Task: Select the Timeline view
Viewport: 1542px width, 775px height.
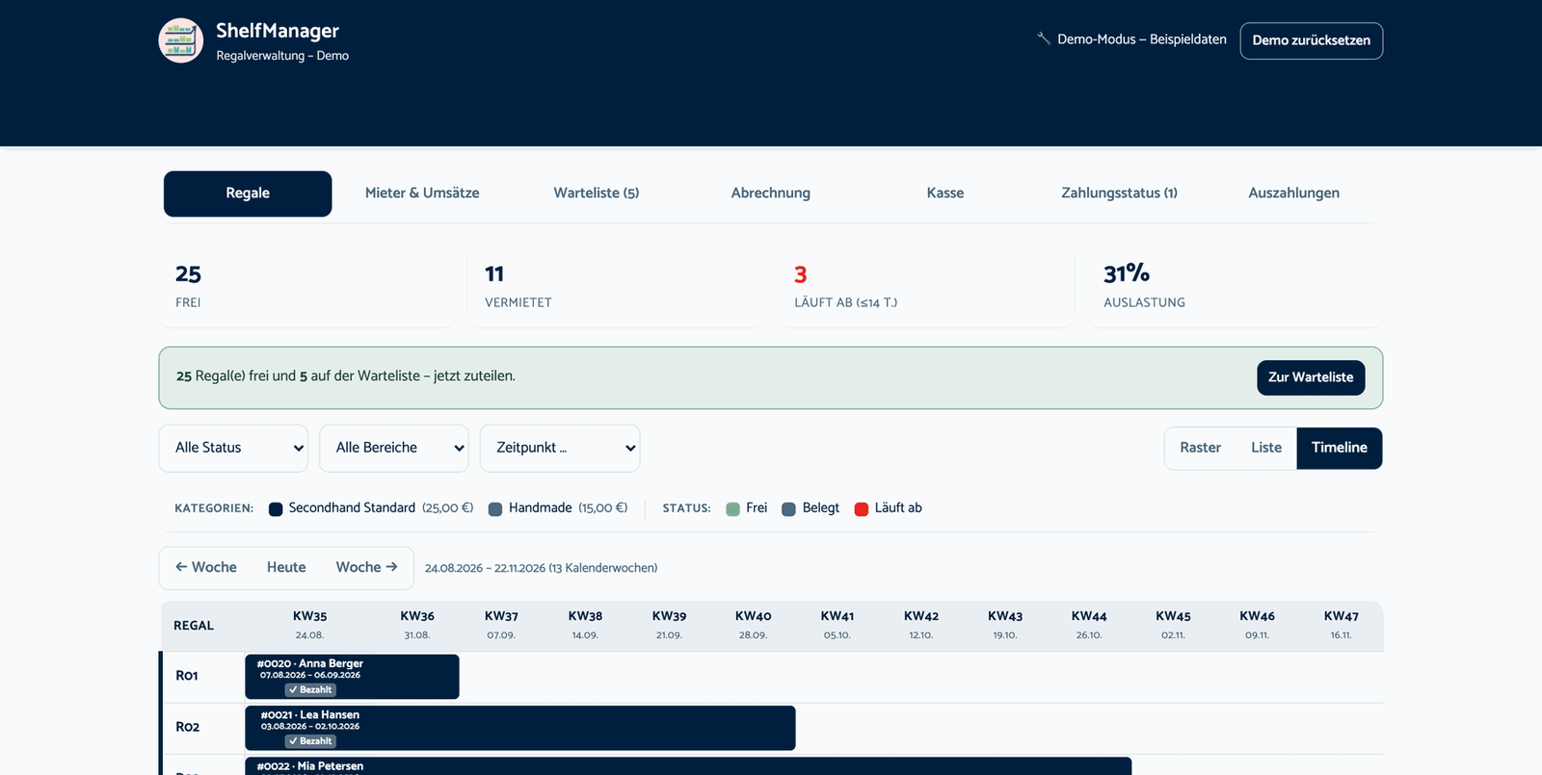Action: coord(1340,449)
